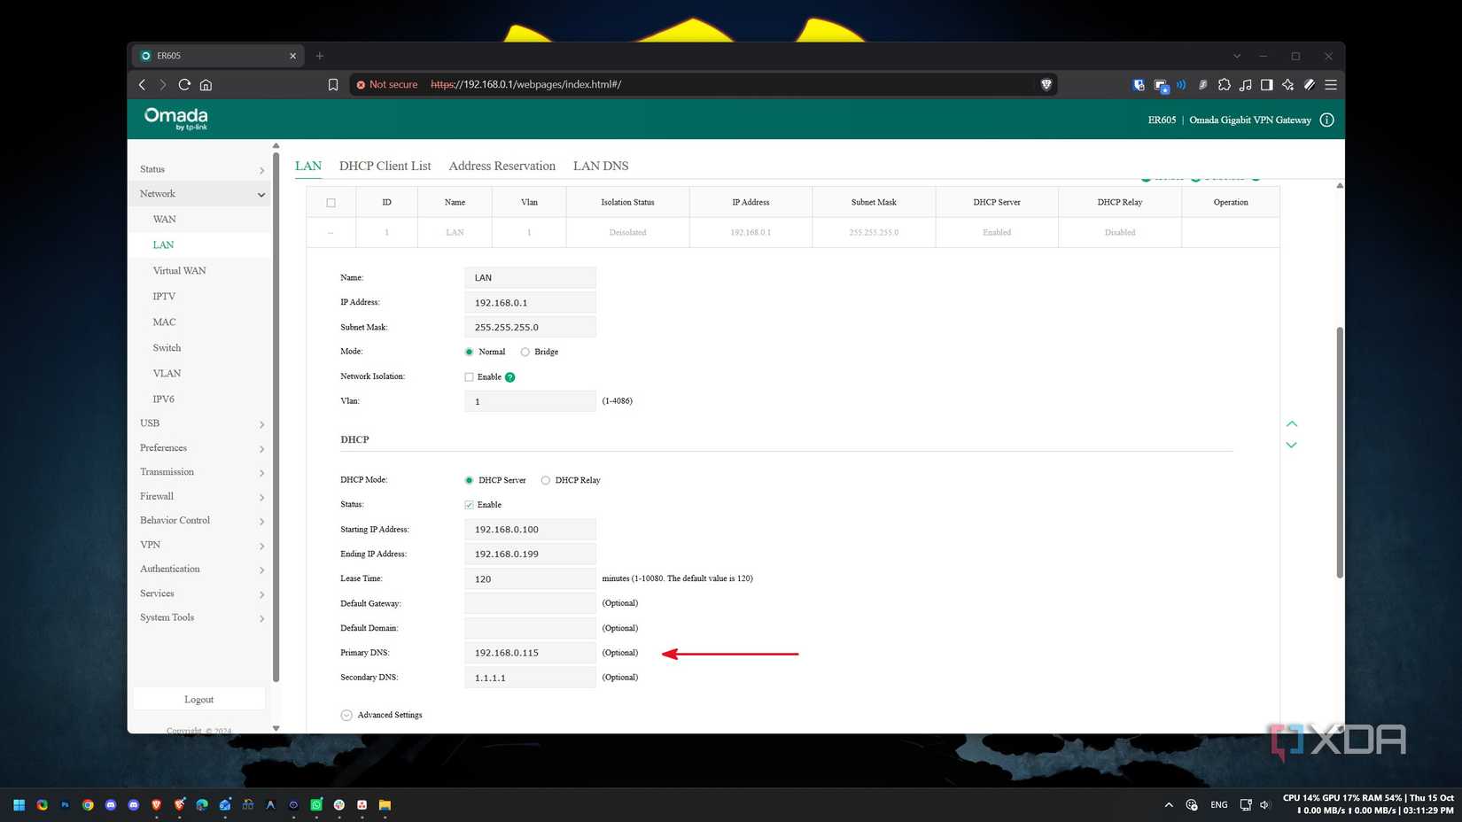Open WhatsApp from the taskbar
Image resolution: width=1462 pixels, height=822 pixels.
pos(316,805)
